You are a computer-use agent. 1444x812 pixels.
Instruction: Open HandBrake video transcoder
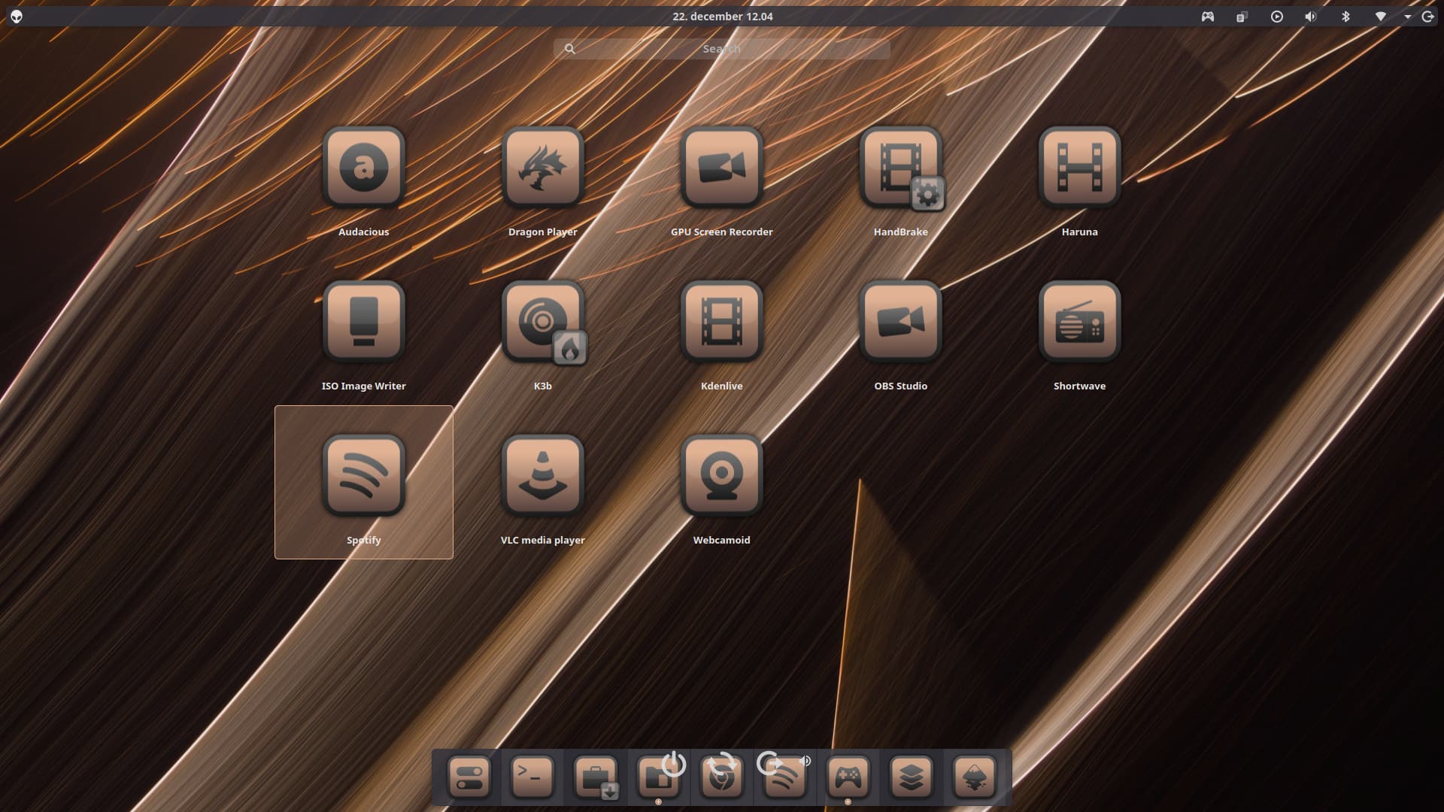[900, 167]
